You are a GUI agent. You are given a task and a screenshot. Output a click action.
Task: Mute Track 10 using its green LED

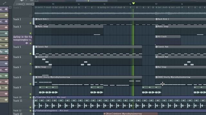tap(30, 97)
